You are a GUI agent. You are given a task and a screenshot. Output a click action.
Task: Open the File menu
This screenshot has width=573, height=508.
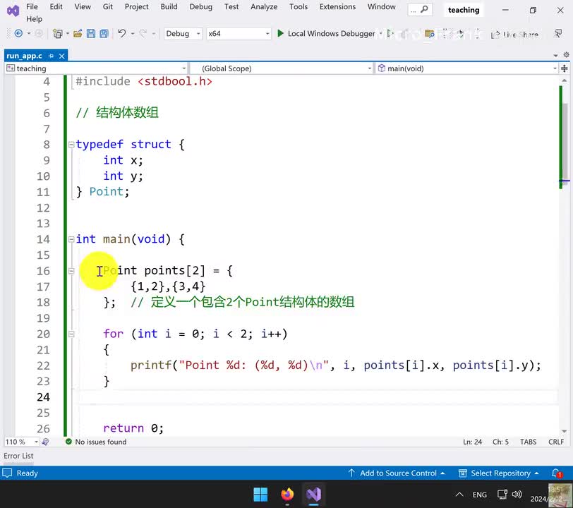(x=32, y=6)
